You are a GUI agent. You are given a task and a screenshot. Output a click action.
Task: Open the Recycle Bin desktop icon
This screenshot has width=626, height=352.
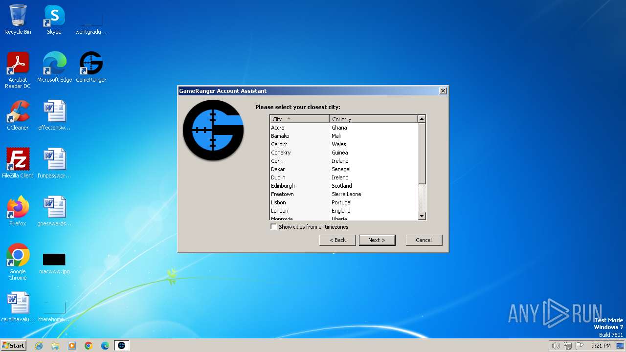tap(18, 20)
